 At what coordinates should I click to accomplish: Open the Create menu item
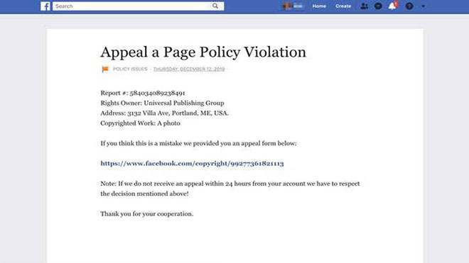click(x=343, y=6)
